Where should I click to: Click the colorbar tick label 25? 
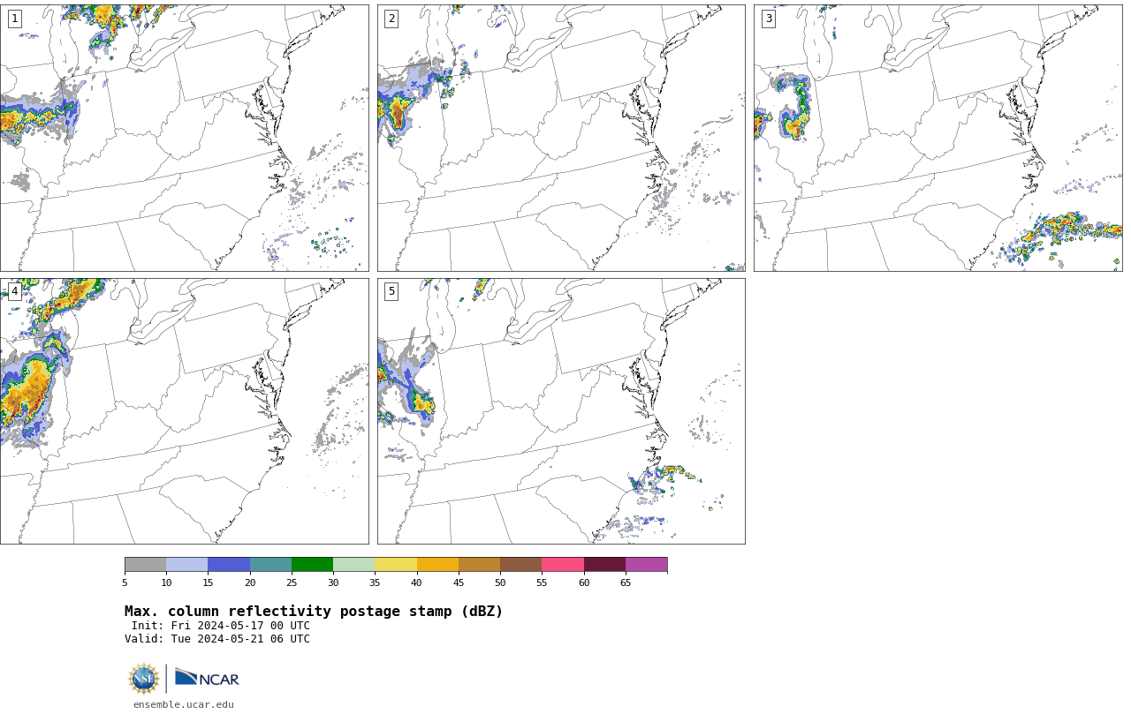[292, 582]
